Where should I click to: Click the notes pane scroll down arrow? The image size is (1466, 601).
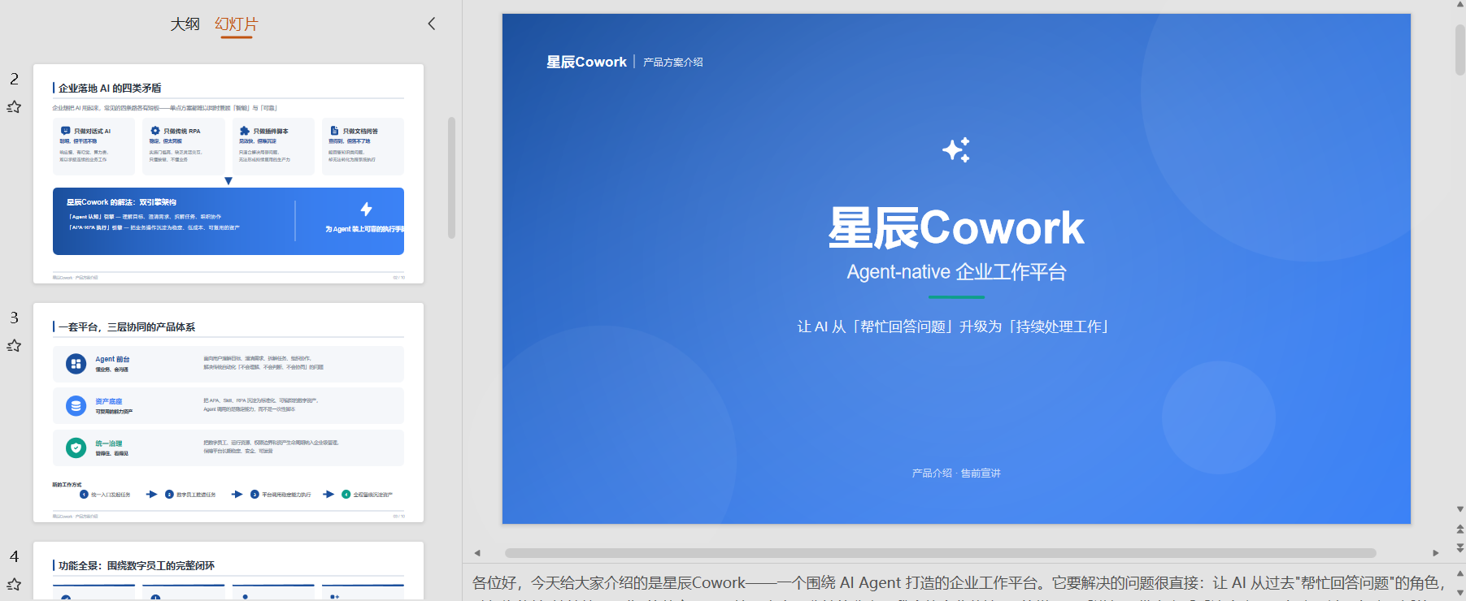[1460, 594]
